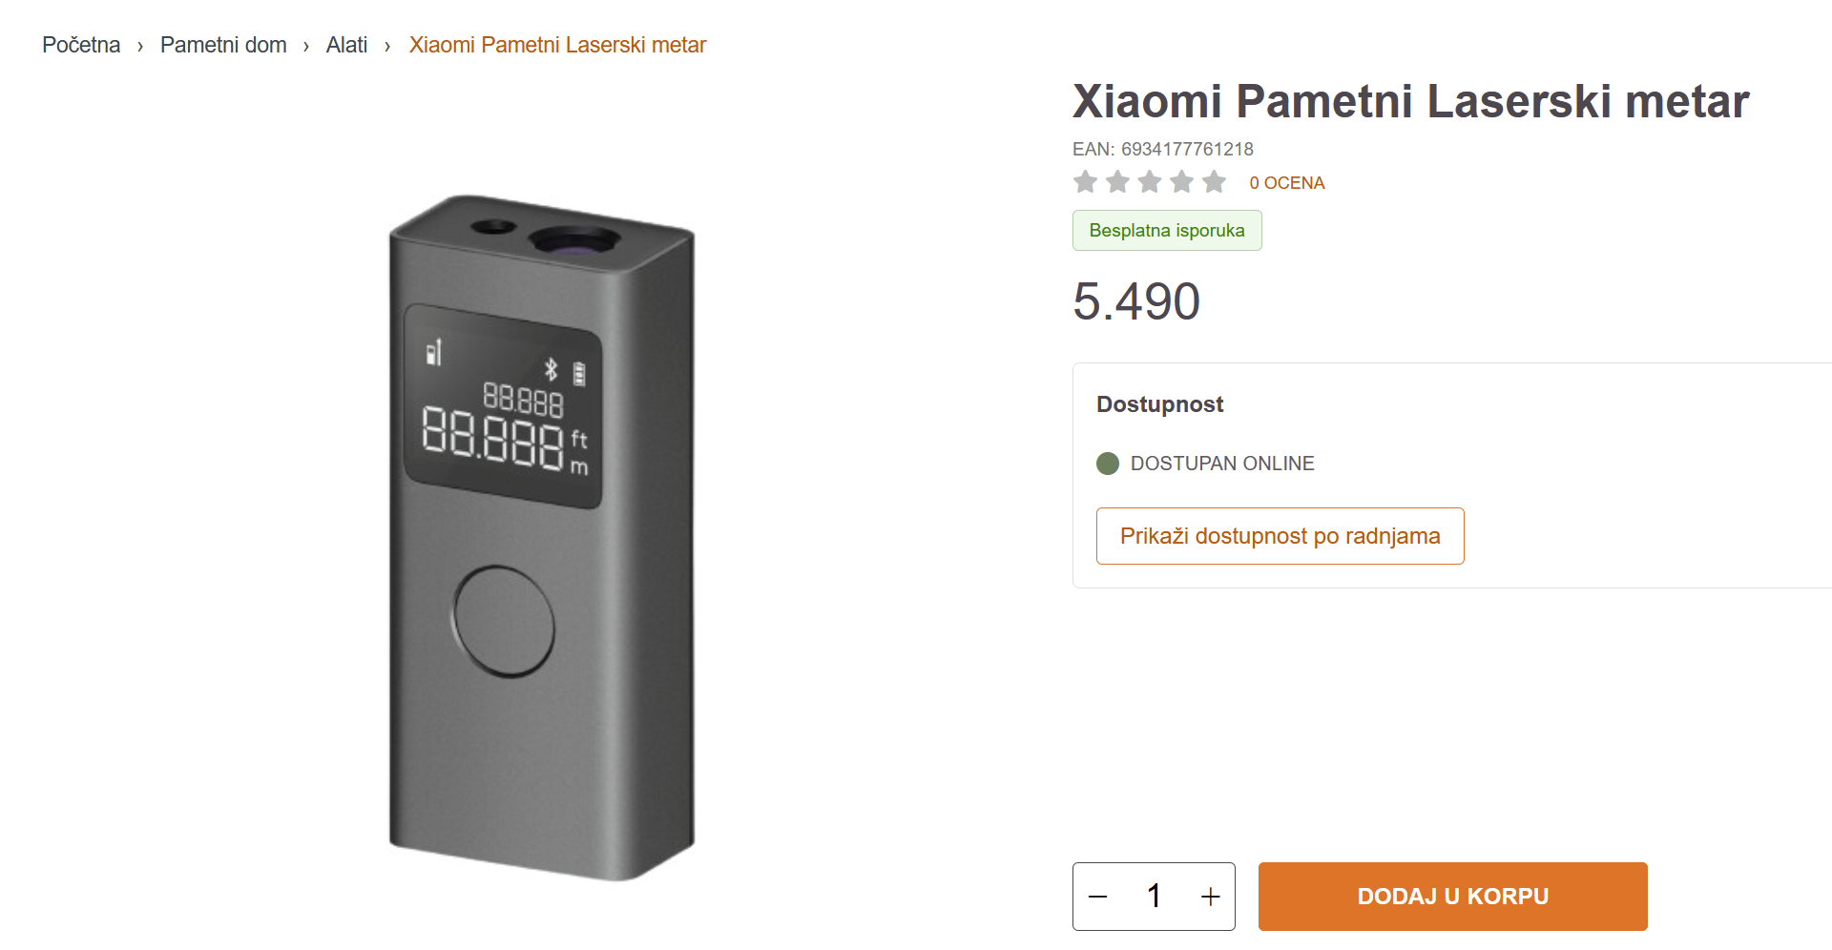Click the third rating star
This screenshot has height=950, width=1832.
coord(1150,181)
